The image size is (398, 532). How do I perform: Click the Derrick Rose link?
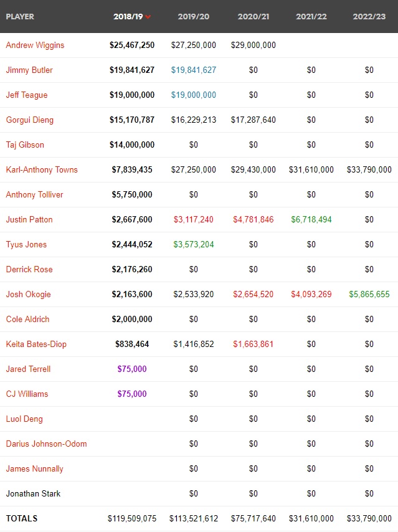pyautogui.click(x=29, y=269)
